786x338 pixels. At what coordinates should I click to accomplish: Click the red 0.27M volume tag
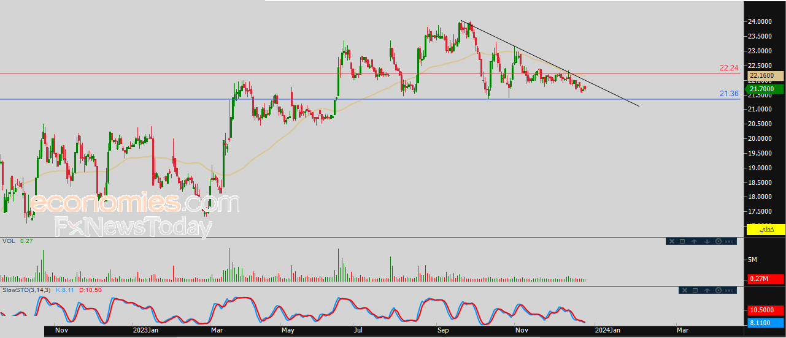[x=766, y=279]
